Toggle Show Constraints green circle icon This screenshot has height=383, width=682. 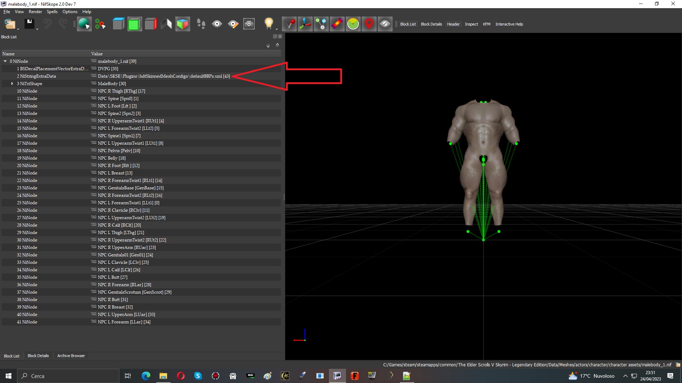[x=353, y=24]
